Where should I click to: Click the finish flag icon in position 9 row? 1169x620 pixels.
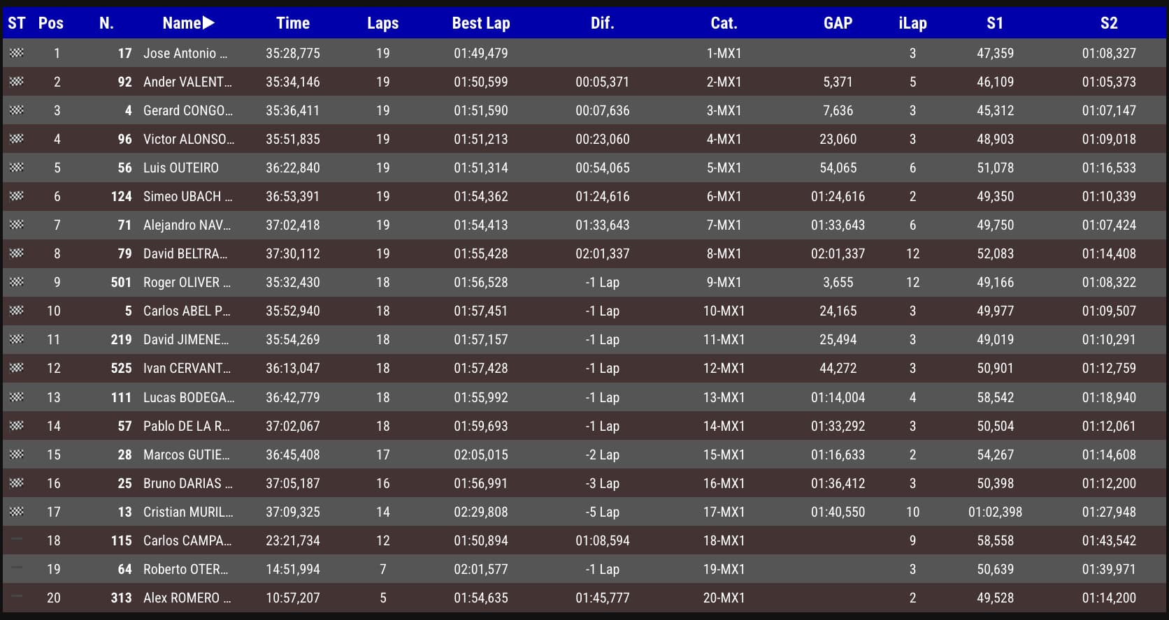[17, 282]
